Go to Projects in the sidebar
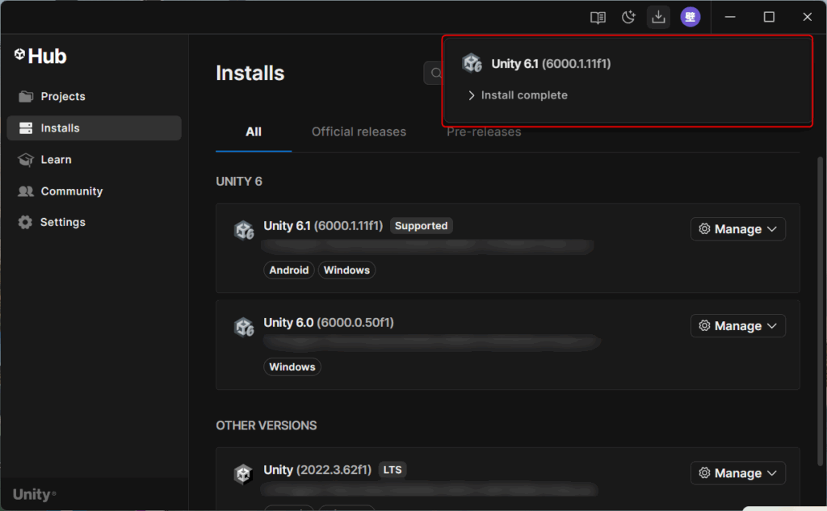 tap(94, 97)
